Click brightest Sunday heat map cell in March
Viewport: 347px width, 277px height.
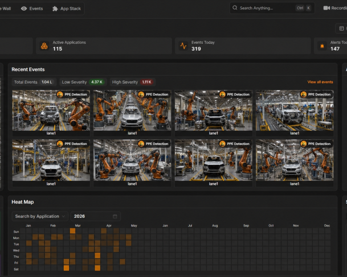click(x=72, y=231)
